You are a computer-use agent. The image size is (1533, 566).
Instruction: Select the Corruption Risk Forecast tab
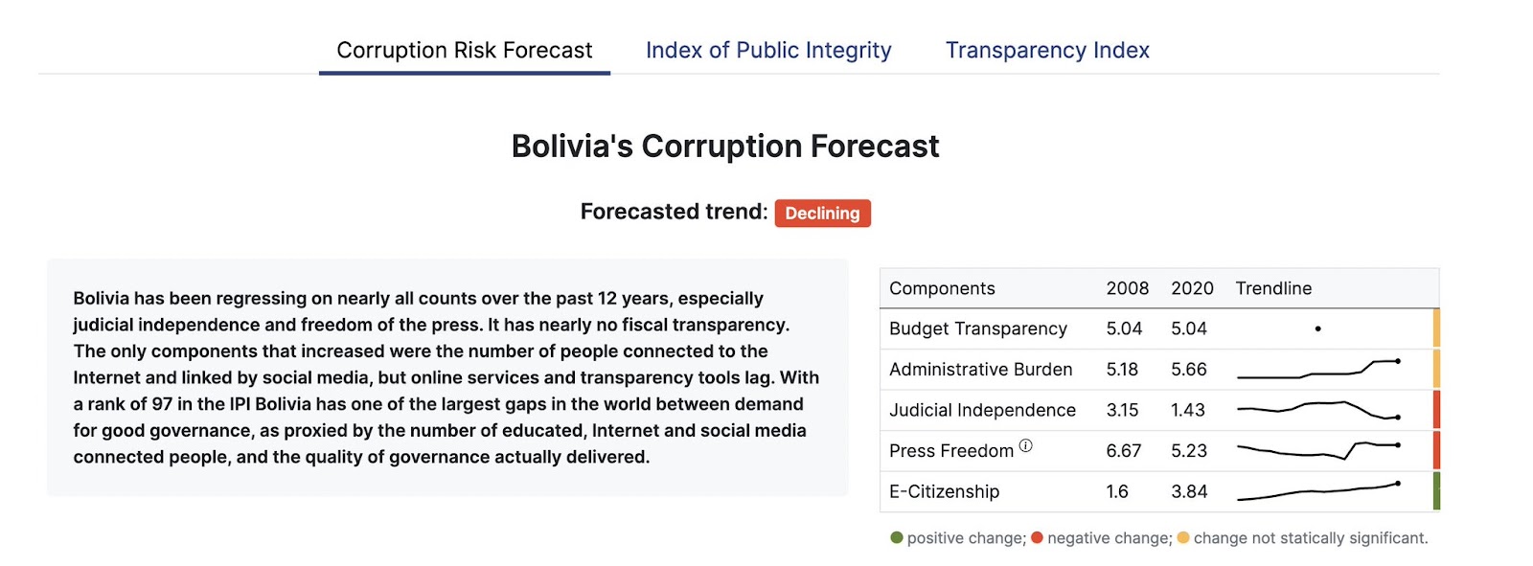465,50
